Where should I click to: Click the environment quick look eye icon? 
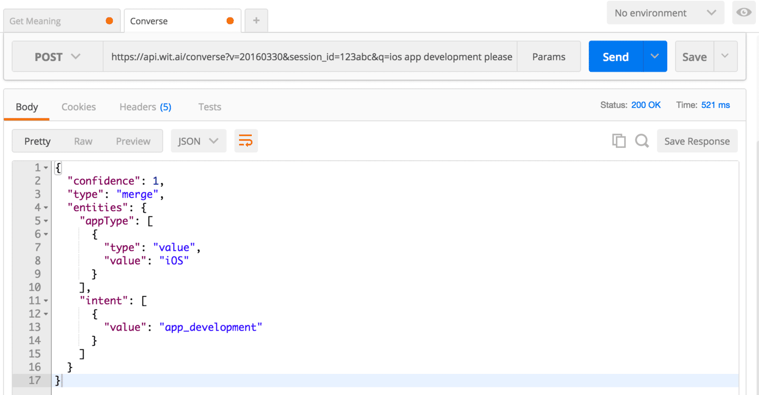(x=744, y=13)
